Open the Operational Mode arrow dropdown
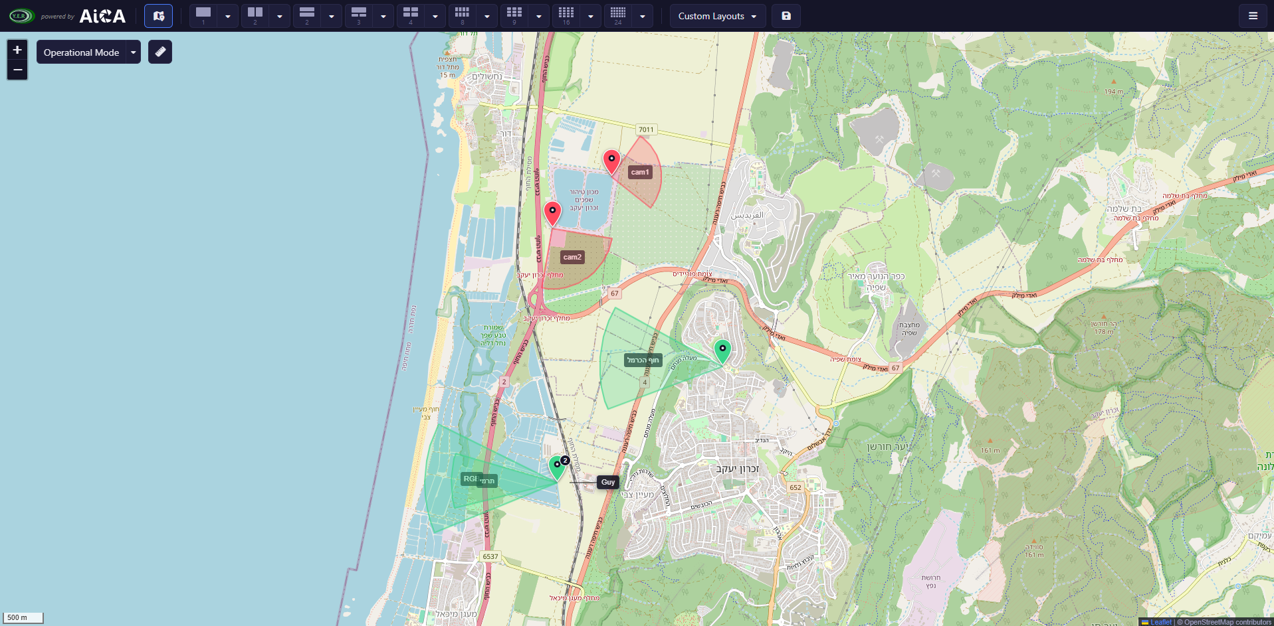1274x626 pixels. click(134, 52)
